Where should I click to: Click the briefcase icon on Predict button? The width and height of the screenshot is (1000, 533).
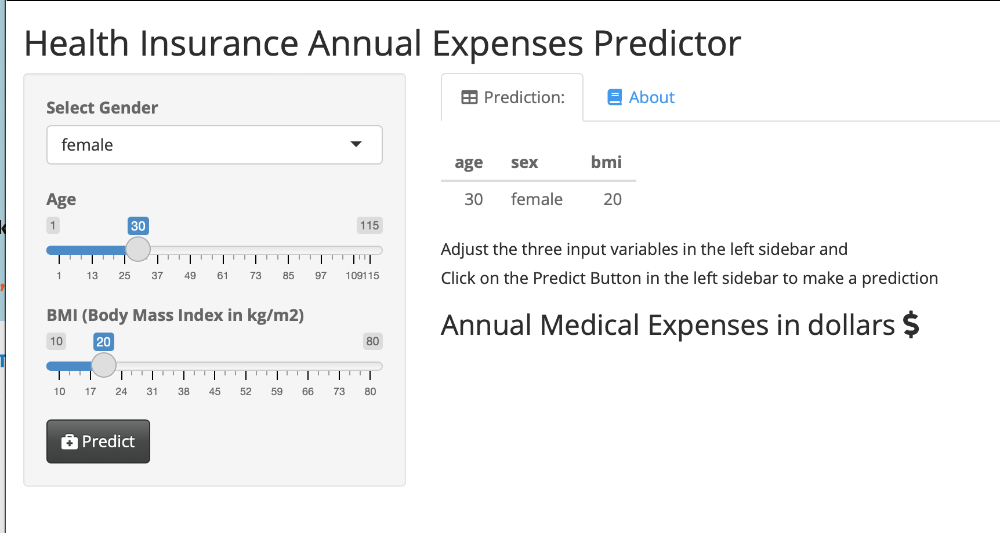(x=70, y=441)
